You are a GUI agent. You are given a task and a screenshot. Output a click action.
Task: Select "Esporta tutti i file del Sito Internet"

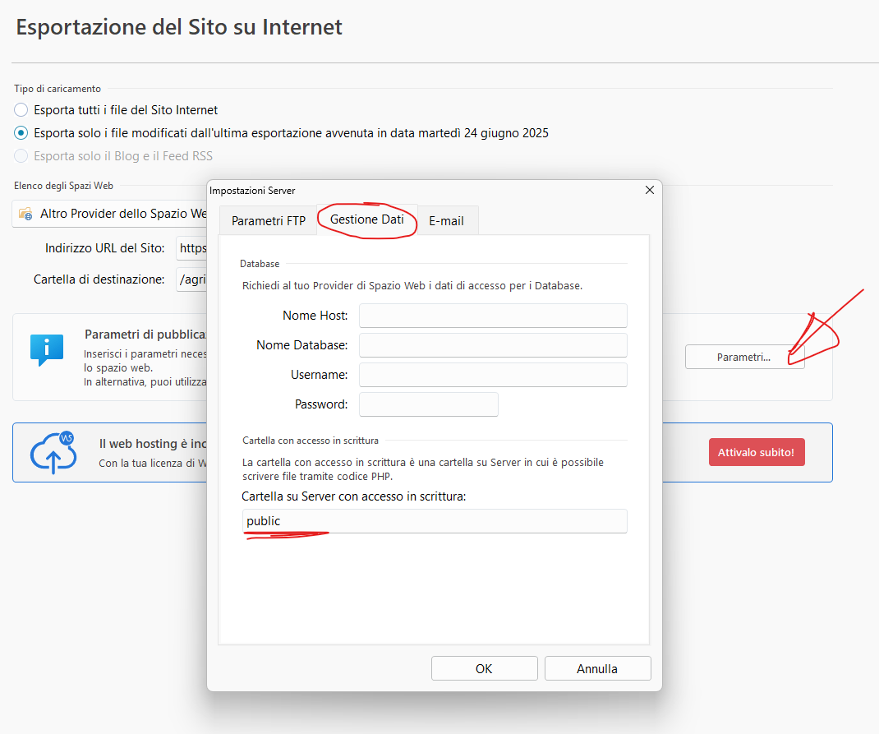[x=21, y=109]
